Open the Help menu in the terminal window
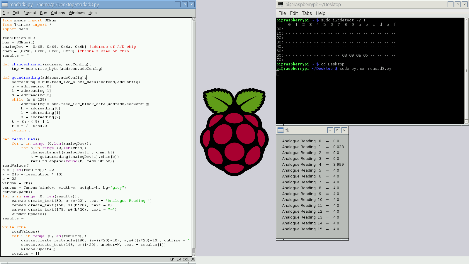 tap(320, 13)
